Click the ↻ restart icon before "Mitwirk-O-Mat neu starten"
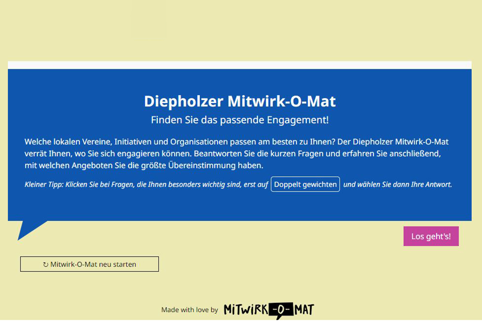 (x=46, y=264)
